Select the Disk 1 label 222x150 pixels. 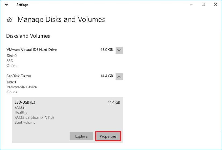(x=11, y=82)
